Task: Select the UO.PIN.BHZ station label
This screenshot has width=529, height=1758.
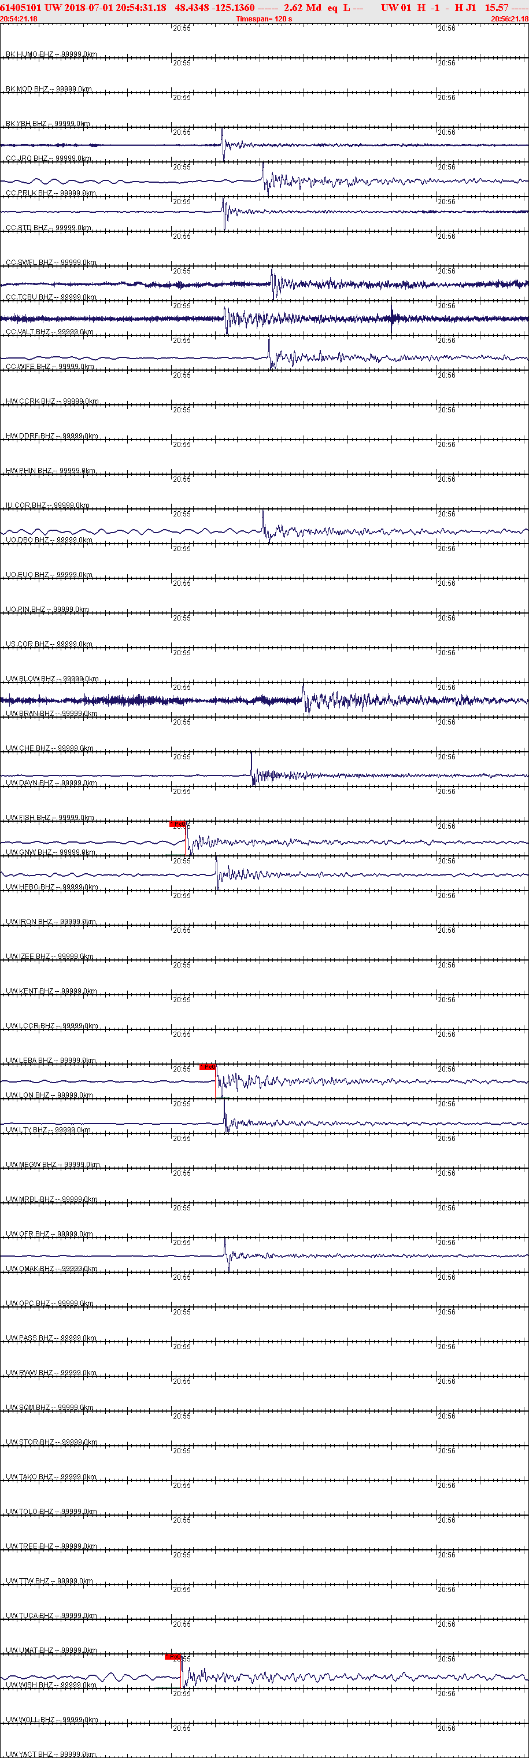Action: click(x=47, y=610)
